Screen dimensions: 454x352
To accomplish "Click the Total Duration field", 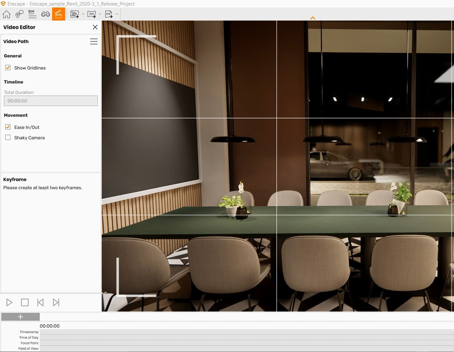I will 51,100.
